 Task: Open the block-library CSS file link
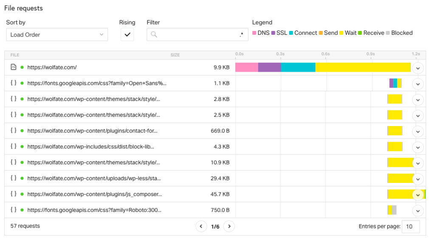tap(91, 146)
